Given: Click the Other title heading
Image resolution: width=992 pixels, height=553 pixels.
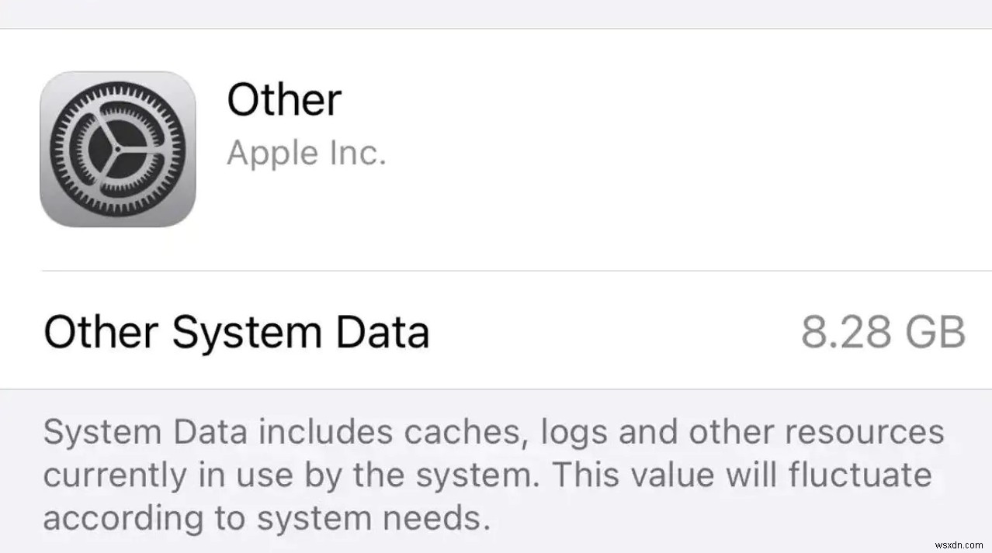Looking at the screenshot, I should pos(284,99).
